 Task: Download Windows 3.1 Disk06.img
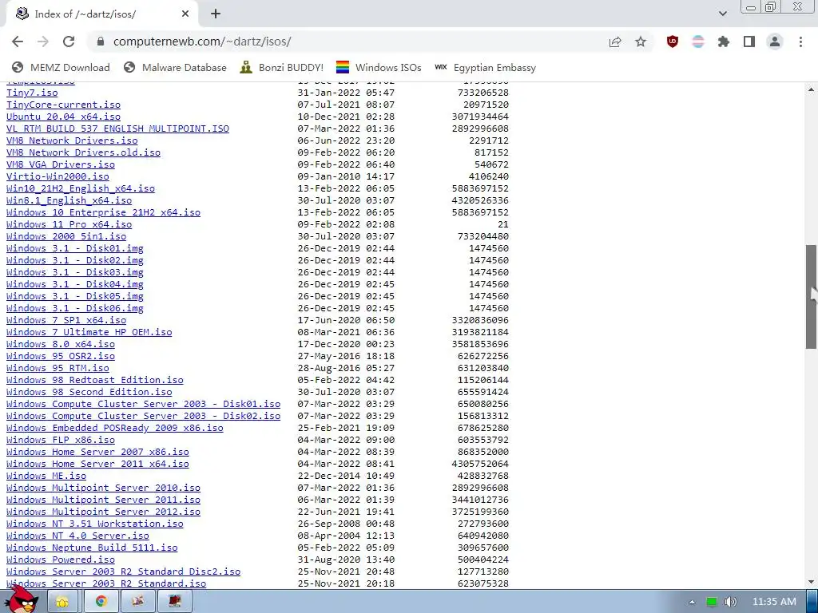pyautogui.click(x=74, y=309)
